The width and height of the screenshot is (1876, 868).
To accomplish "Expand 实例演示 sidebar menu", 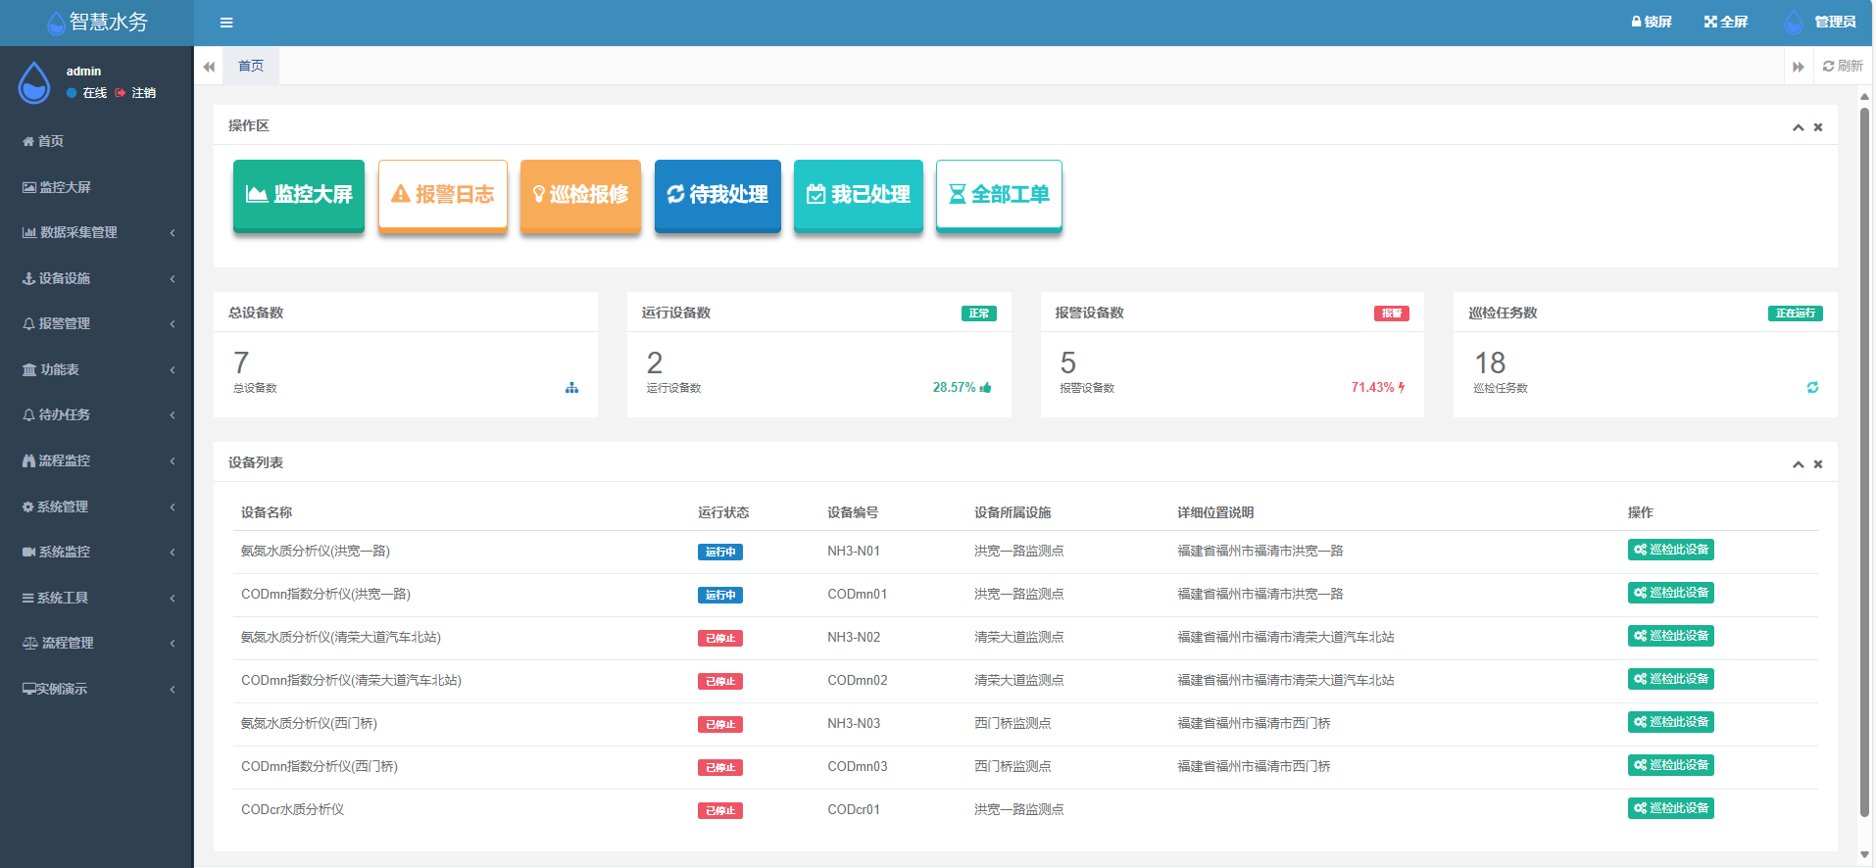I will [x=96, y=689].
